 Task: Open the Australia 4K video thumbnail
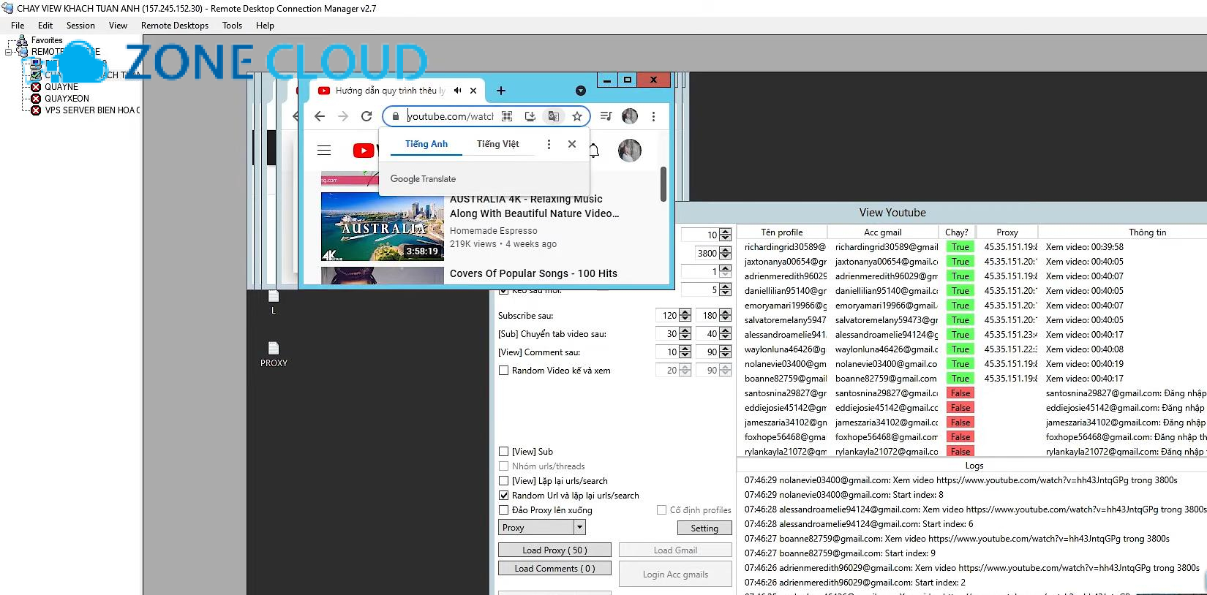click(383, 227)
